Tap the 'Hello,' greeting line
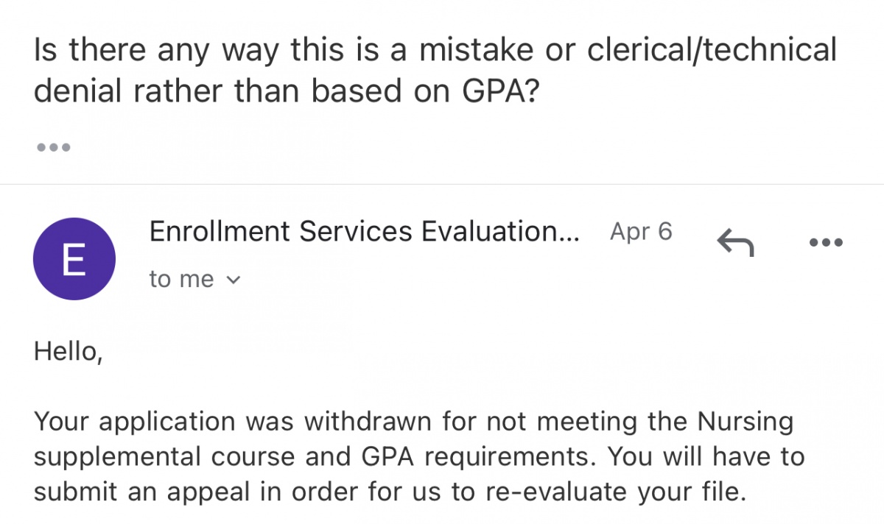 tap(68, 352)
